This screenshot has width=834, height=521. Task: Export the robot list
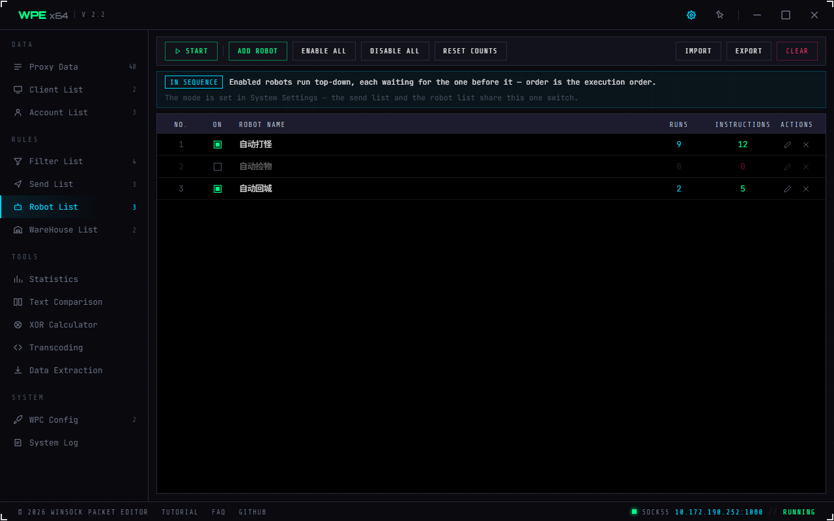pyautogui.click(x=749, y=51)
